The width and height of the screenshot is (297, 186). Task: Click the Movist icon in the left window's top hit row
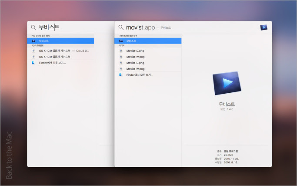(x=33, y=41)
